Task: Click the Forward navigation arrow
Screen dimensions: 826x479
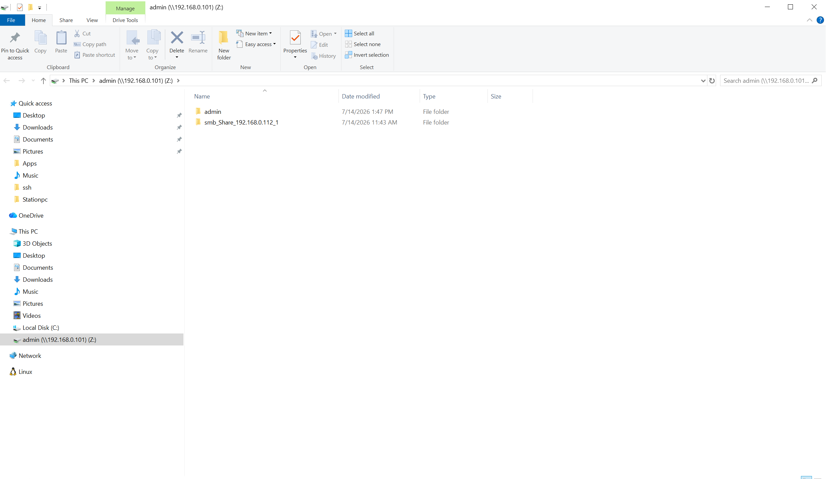Action: tap(22, 80)
